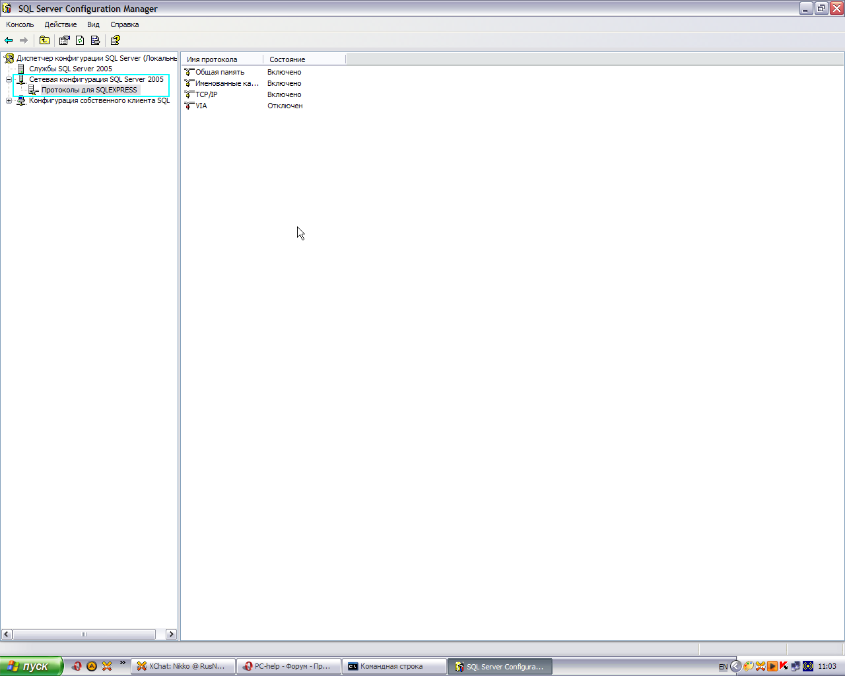Image resolution: width=845 pixels, height=676 pixels.
Task: Export list using the toolbar icon
Action: pyautogui.click(x=95, y=40)
